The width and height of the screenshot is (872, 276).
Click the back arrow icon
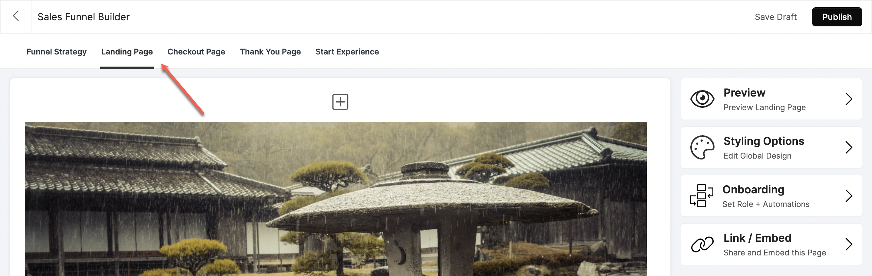15,16
